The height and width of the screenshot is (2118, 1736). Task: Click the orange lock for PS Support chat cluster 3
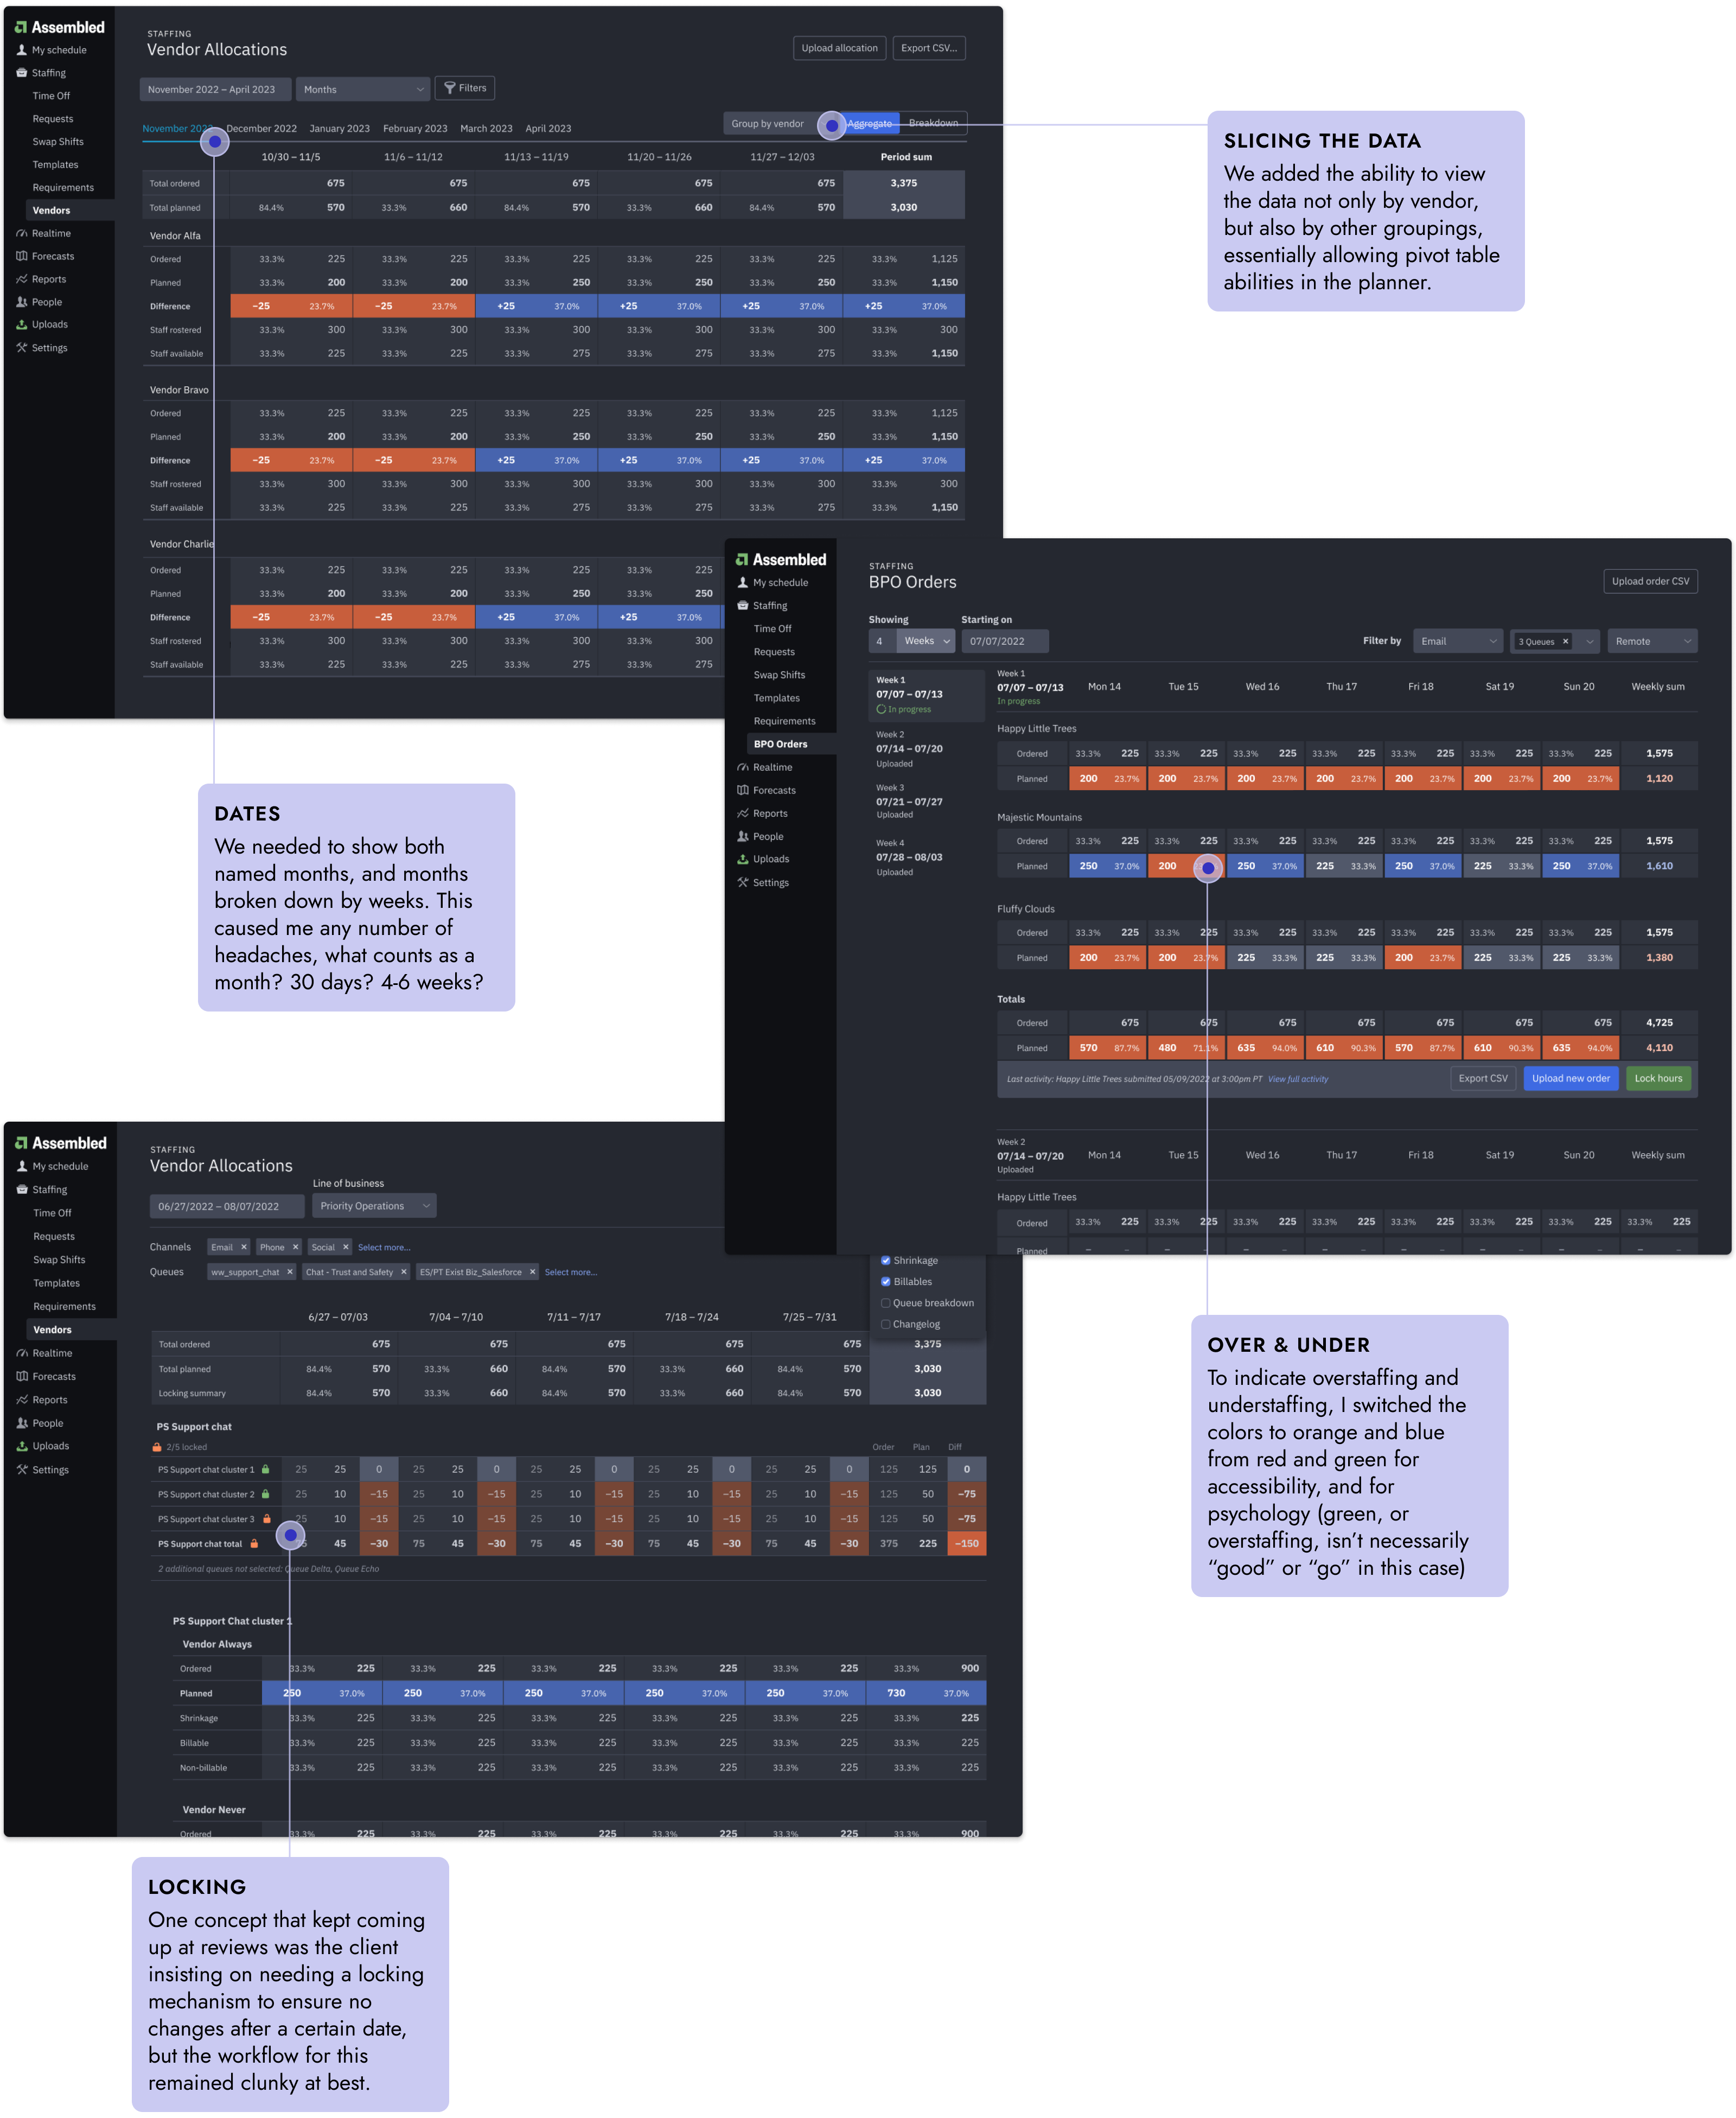tap(267, 1519)
